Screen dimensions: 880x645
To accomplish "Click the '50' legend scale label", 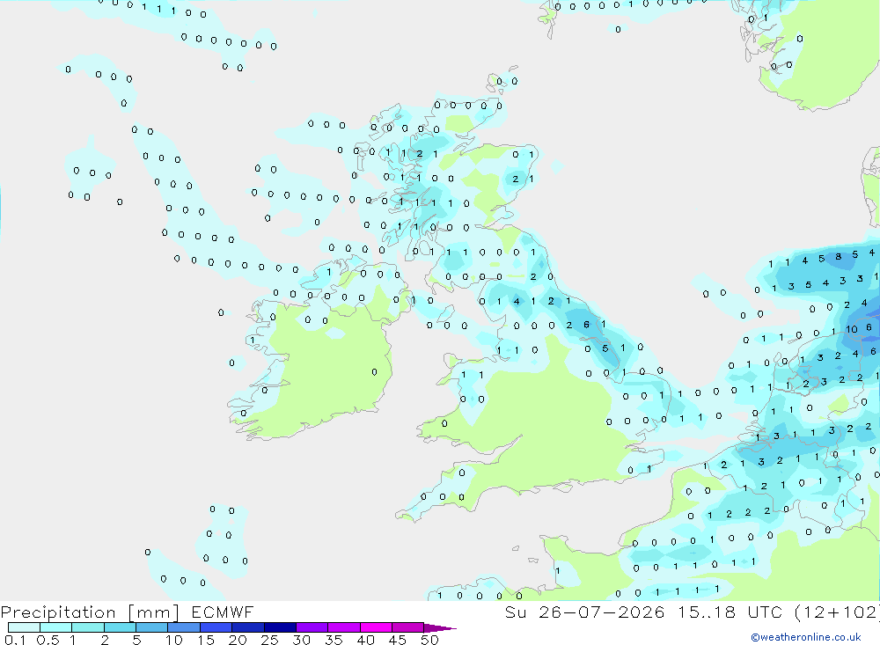I will [429, 640].
